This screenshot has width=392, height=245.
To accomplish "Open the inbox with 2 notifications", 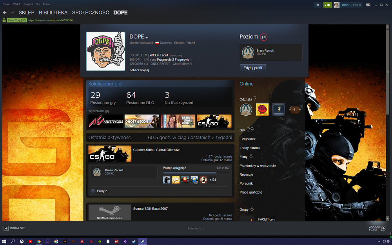I will pyautogui.click(x=327, y=5).
